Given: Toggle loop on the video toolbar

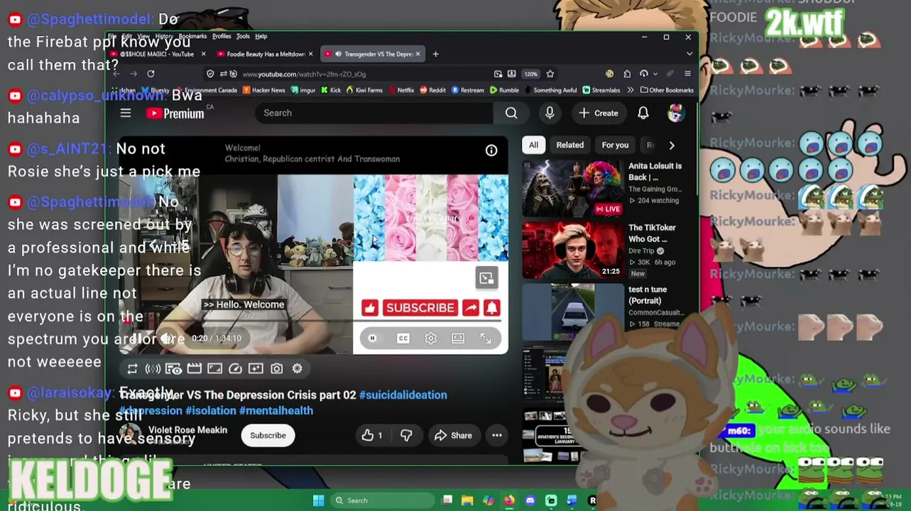Looking at the screenshot, I should click(133, 368).
